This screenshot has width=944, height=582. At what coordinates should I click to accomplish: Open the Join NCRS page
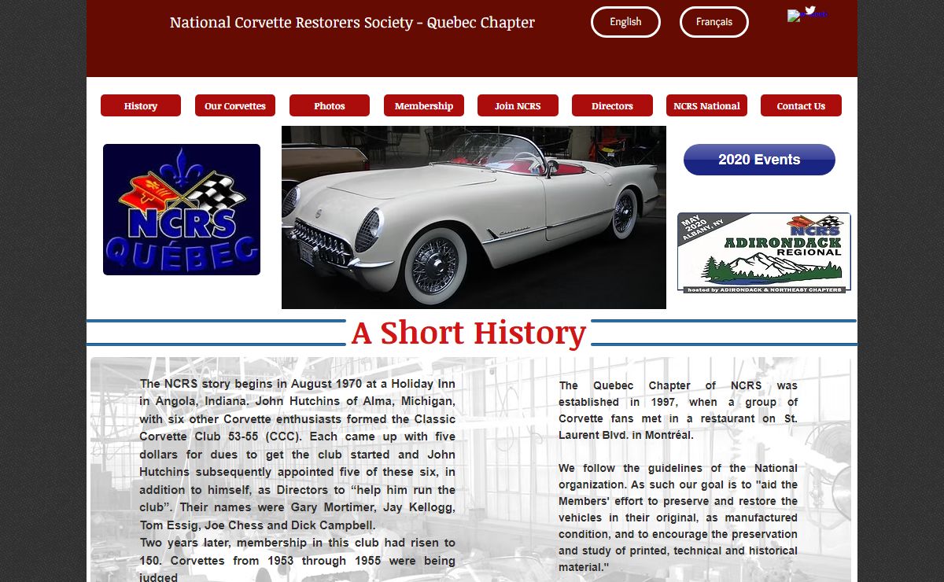click(x=518, y=105)
